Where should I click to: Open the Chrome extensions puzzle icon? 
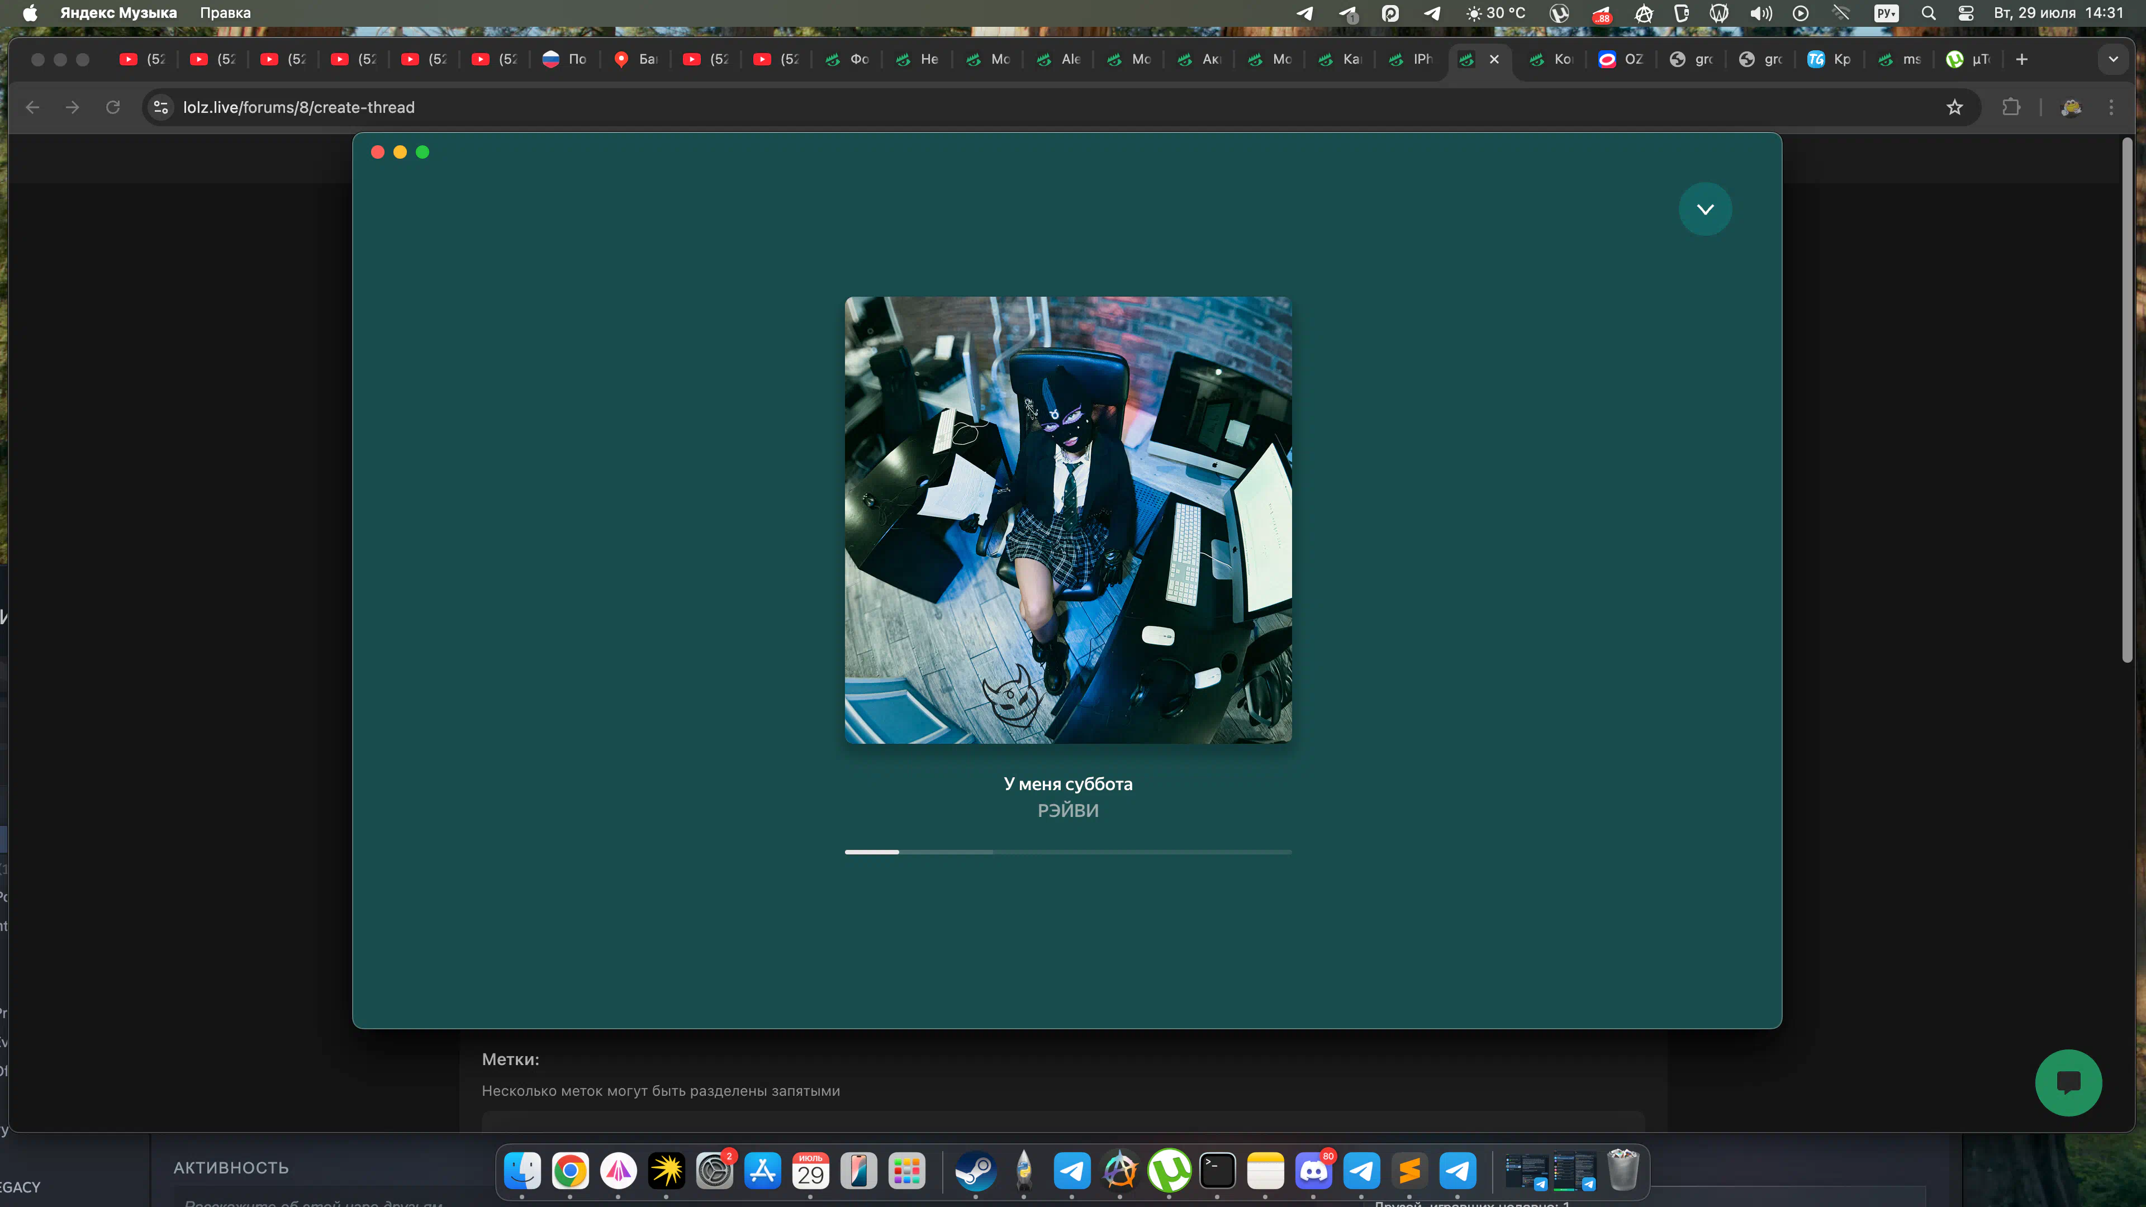[2011, 107]
